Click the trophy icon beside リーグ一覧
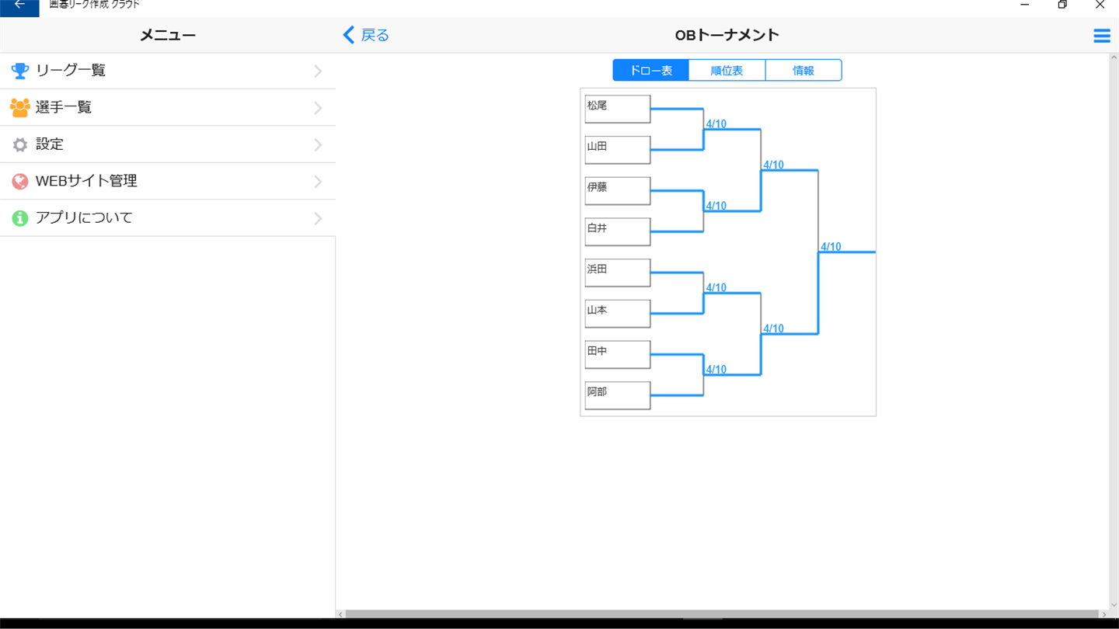This screenshot has width=1119, height=629. tap(19, 71)
